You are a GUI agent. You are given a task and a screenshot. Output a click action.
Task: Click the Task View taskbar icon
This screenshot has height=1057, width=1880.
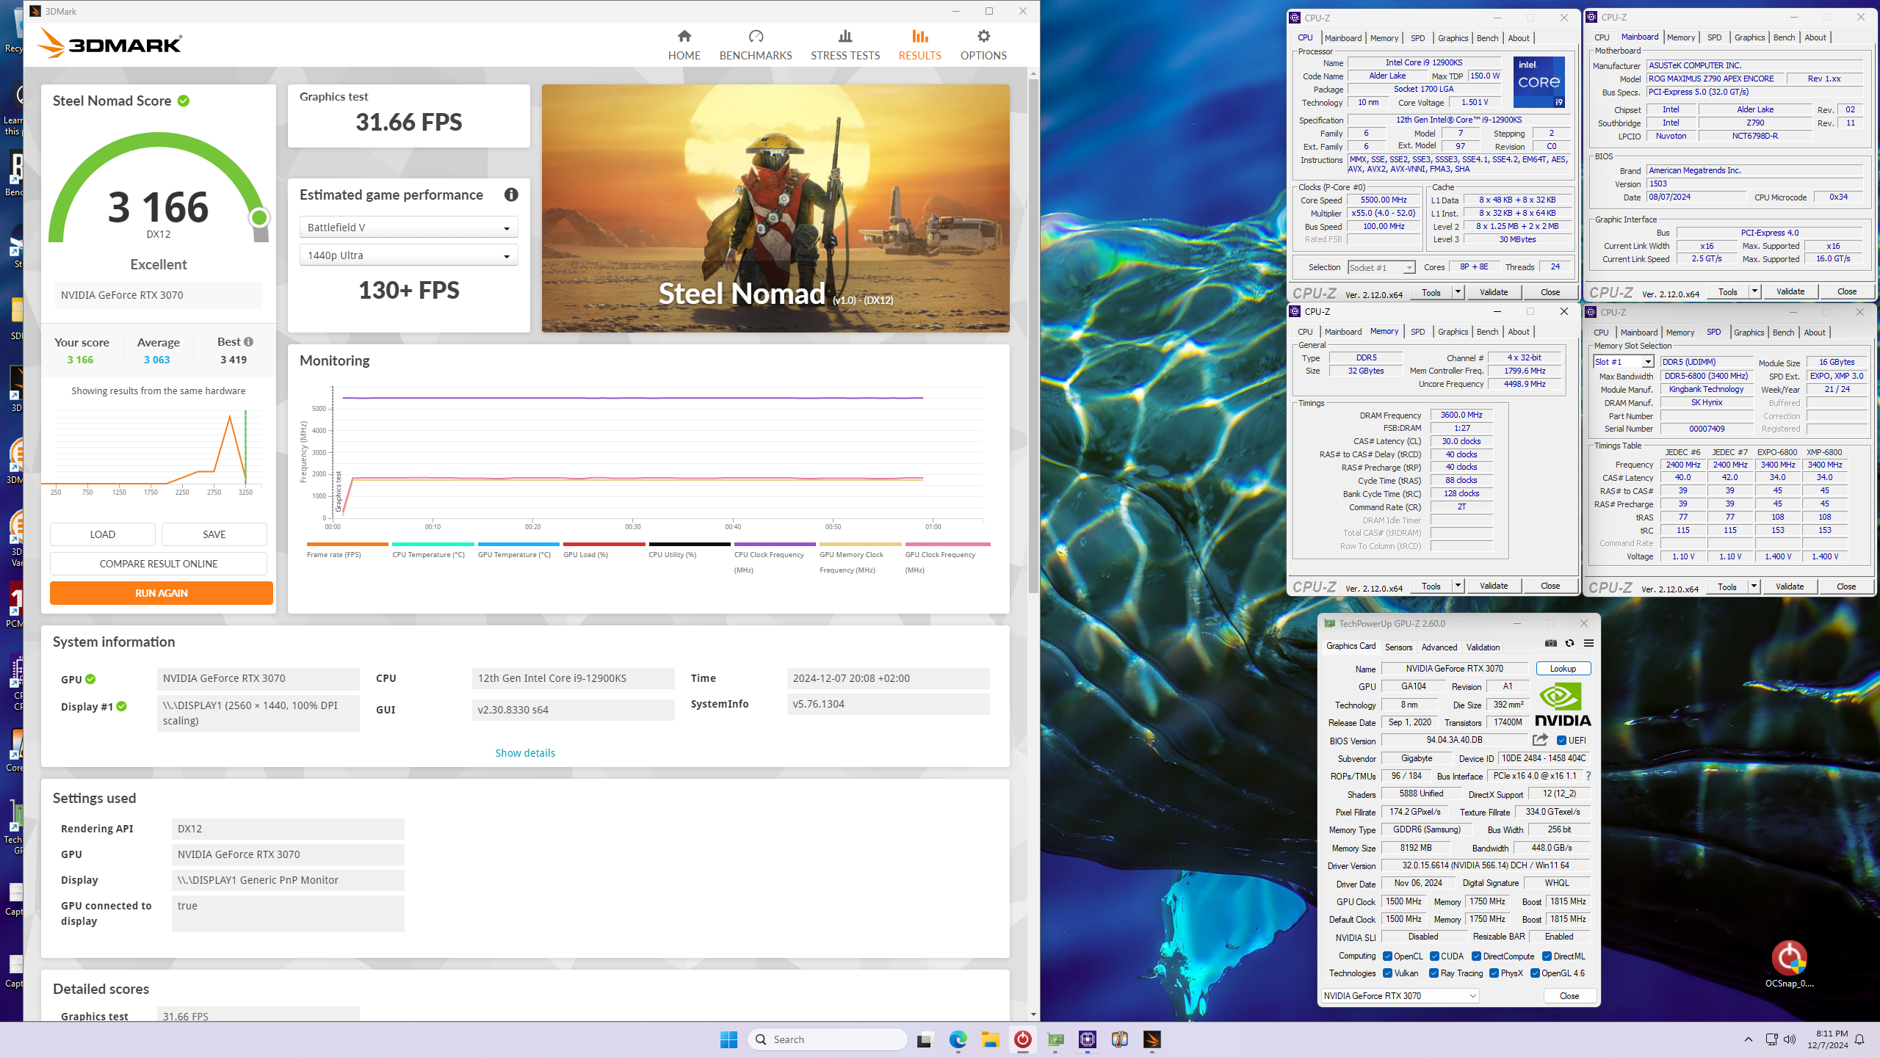(925, 1039)
